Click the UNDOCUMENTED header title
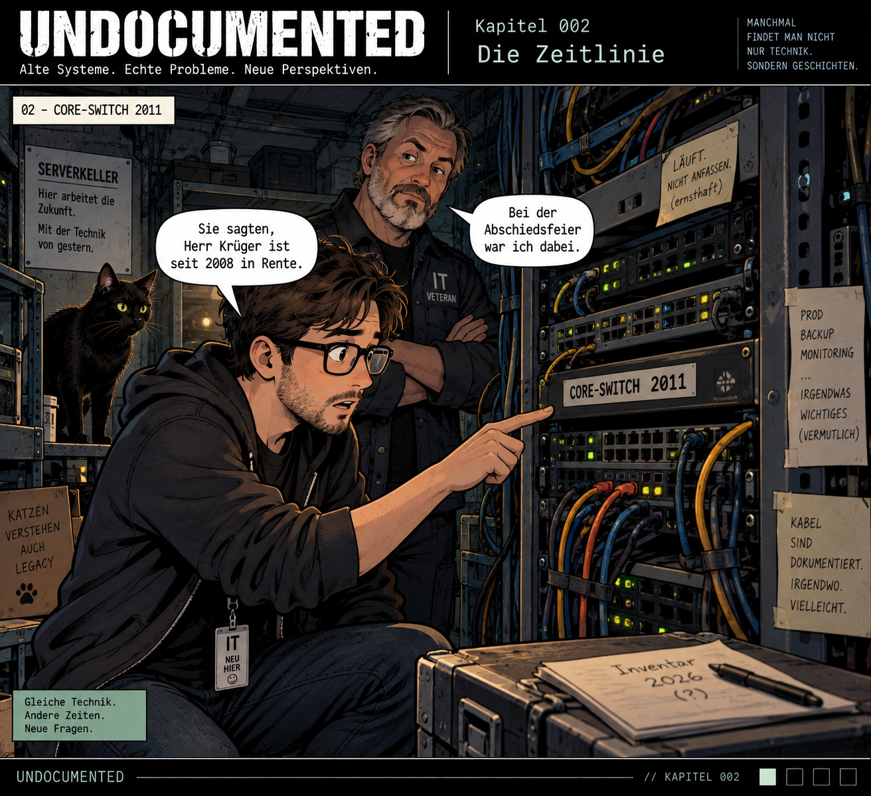 222,33
